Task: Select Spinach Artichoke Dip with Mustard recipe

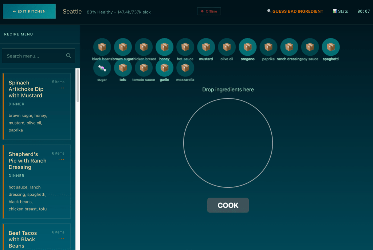Action: (25, 89)
